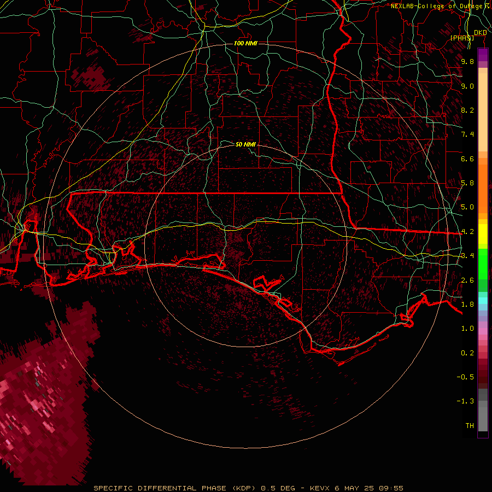Click the 4.2 value on the color scale
Screen dimensions: 492x492
[x=467, y=232]
